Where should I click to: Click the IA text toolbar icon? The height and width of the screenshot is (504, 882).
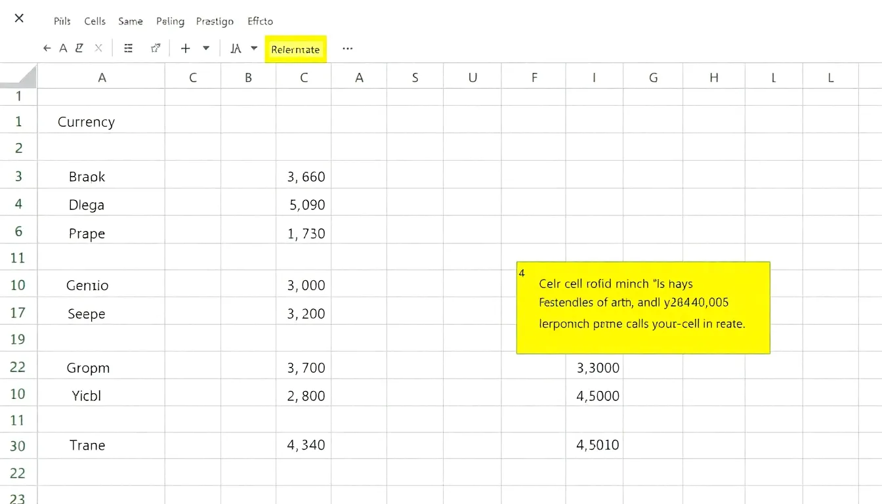(x=236, y=49)
